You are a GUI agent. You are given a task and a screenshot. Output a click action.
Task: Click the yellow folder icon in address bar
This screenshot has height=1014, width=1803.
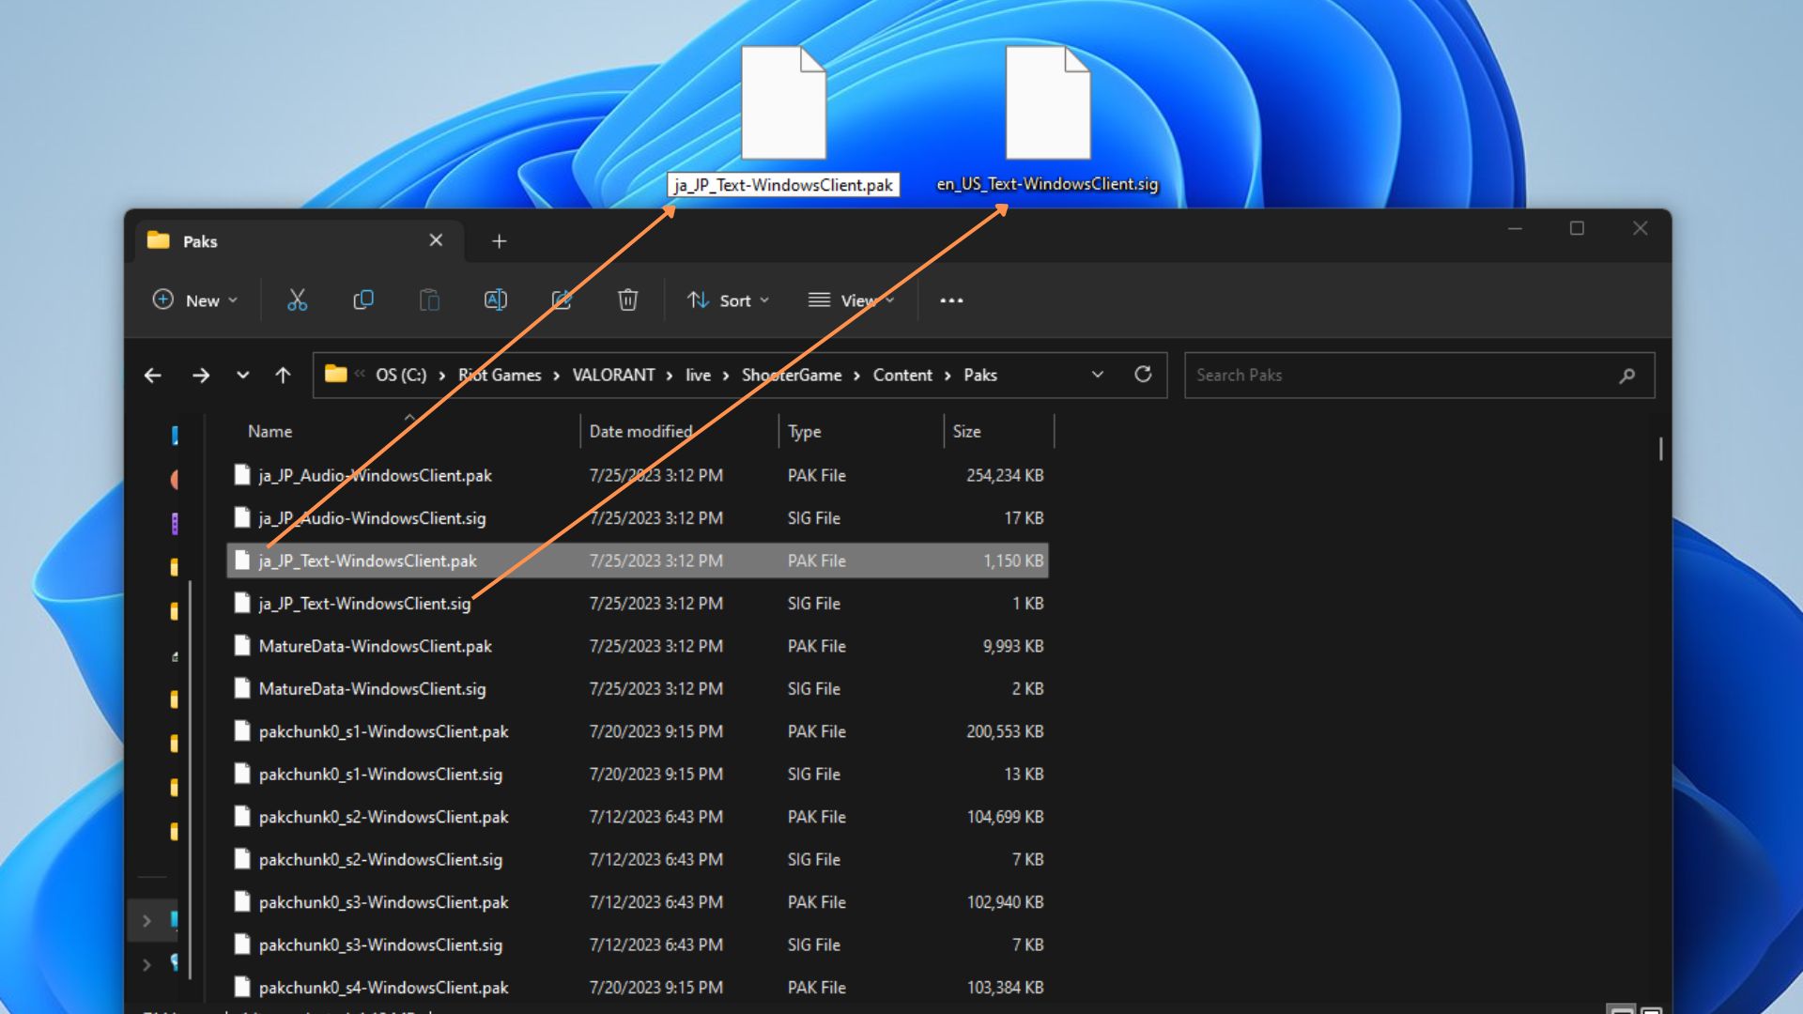(335, 375)
